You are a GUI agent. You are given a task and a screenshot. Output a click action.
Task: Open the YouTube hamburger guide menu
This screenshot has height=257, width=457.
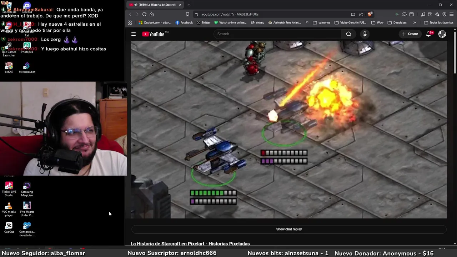134,34
